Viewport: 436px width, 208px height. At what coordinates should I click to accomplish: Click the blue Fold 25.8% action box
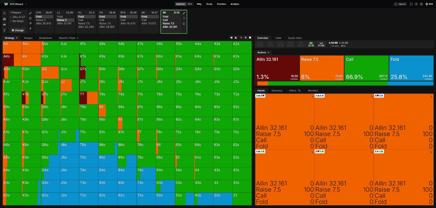pyautogui.click(x=411, y=68)
